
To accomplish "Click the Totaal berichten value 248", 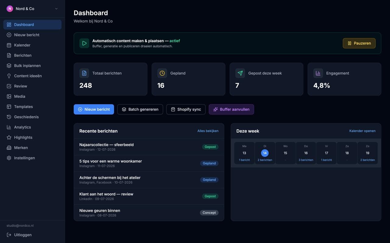I will [x=86, y=86].
